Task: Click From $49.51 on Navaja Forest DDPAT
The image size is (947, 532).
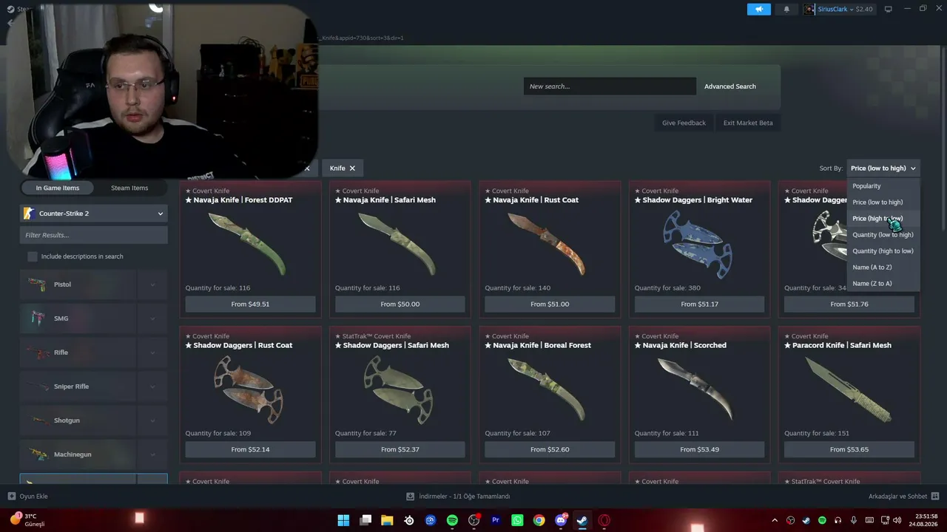Action: [x=250, y=304]
